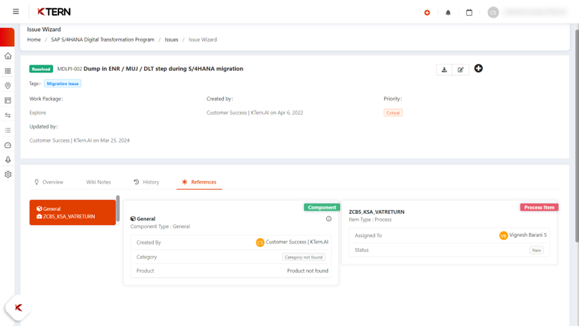Click the page vertical scrollbar

(x=577, y=136)
